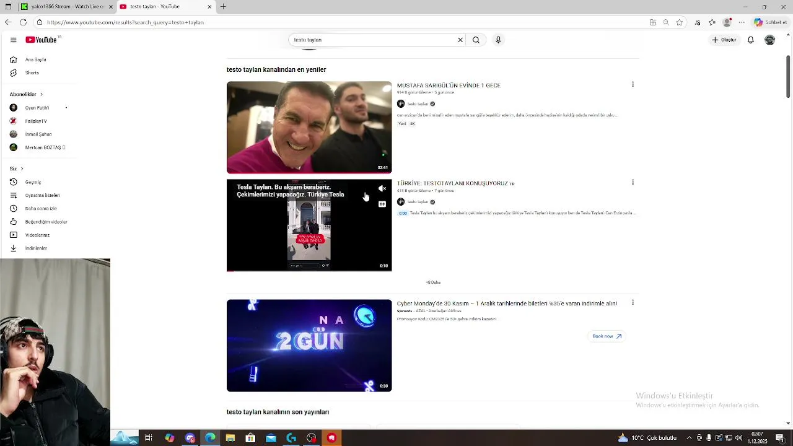793x446 pixels.
Task: Open Shorts in sidebar
Action: (32, 72)
